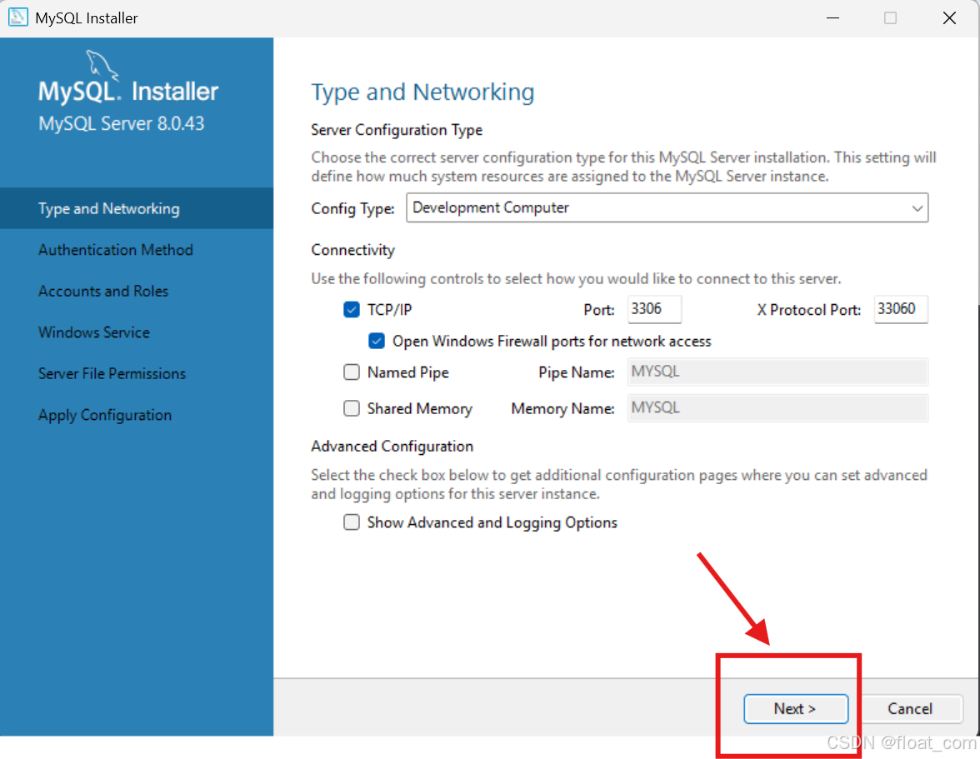Click the X Protocol Port: label
Viewport: 980px width, 759px height.
808,310
